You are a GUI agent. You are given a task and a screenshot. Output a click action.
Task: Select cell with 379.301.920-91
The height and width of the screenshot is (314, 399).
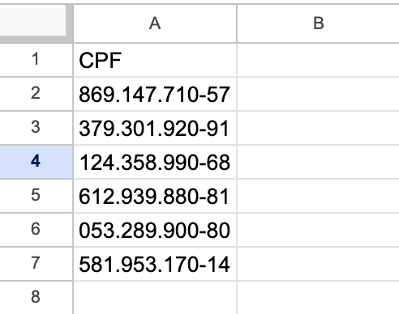point(155,128)
